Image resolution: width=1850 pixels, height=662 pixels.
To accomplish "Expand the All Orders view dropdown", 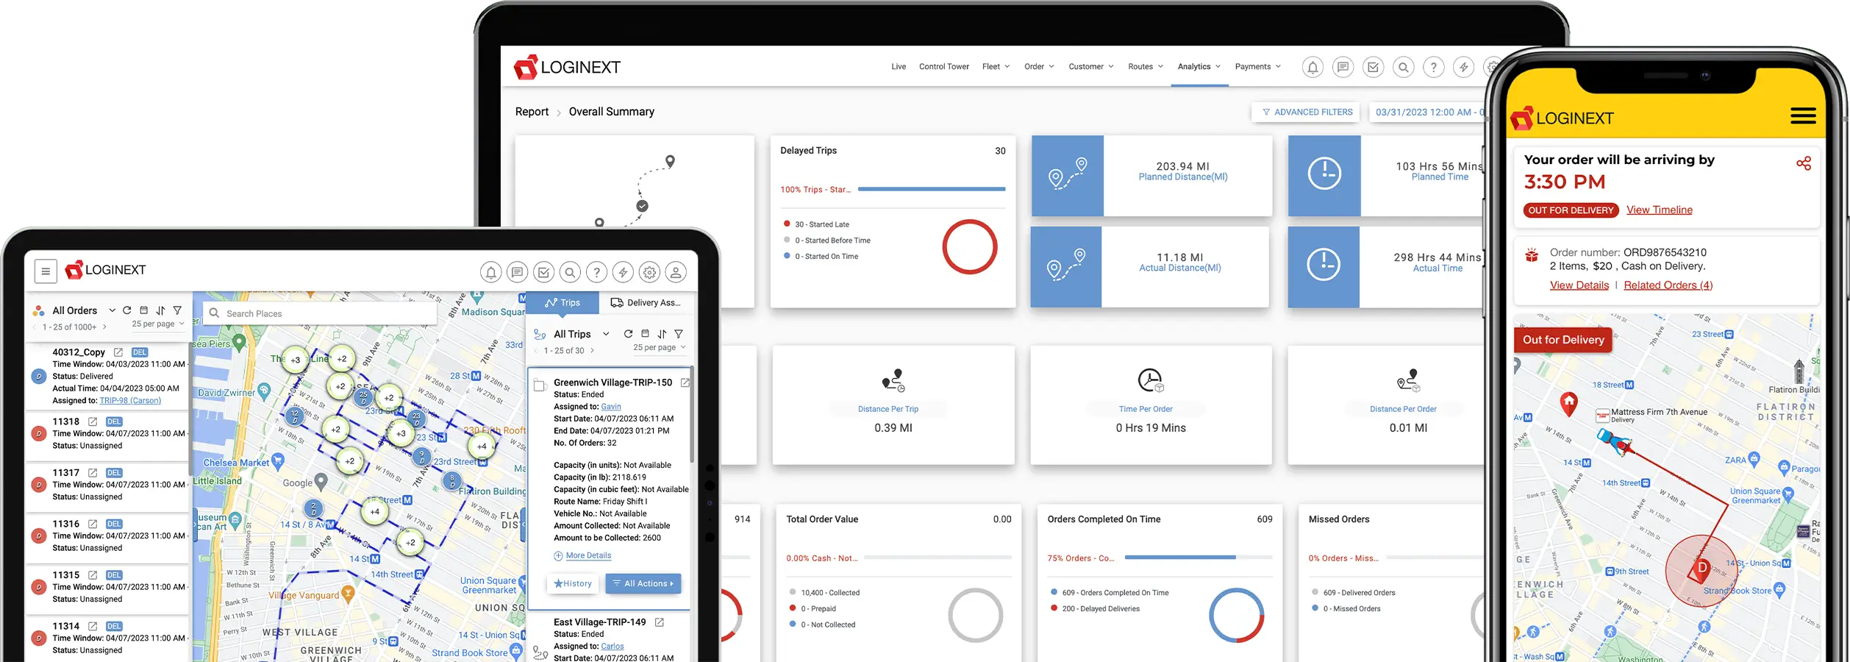I will 112,310.
